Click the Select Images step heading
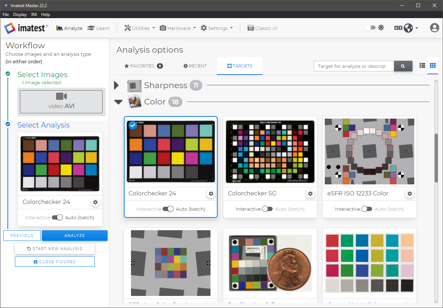The height and width of the screenshot is (308, 443). click(x=42, y=75)
